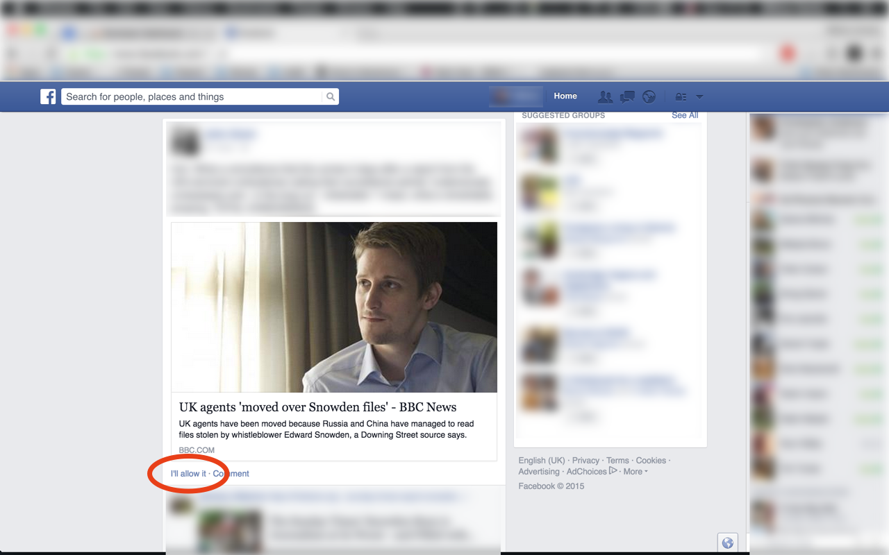This screenshot has height=555, width=889.
Task: Click the 'I'll allow it' link
Action: tap(188, 474)
